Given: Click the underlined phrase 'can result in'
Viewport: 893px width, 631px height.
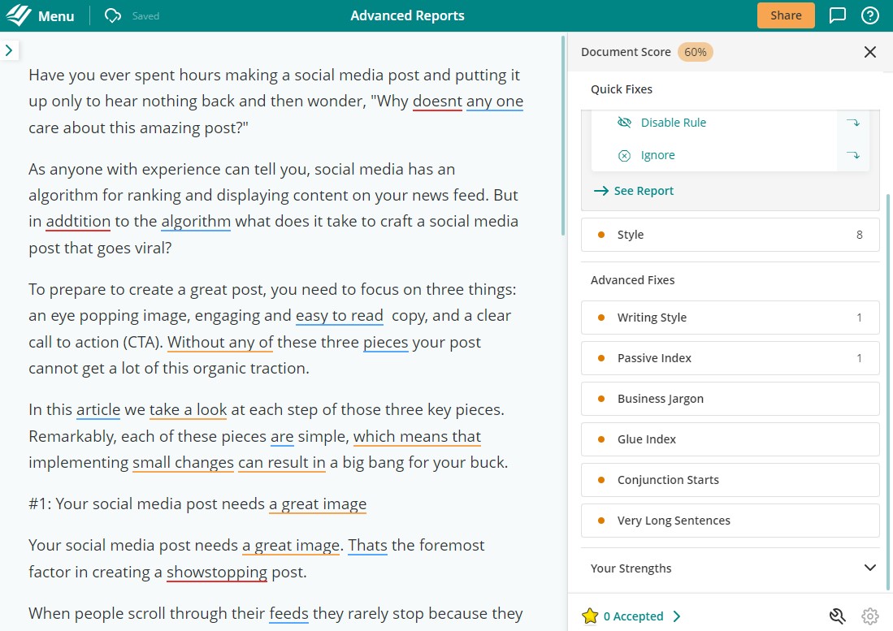Looking at the screenshot, I should [x=281, y=463].
